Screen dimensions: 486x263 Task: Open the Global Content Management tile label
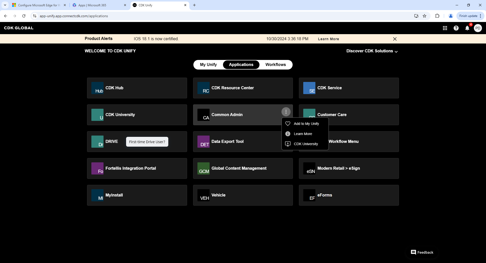click(239, 168)
